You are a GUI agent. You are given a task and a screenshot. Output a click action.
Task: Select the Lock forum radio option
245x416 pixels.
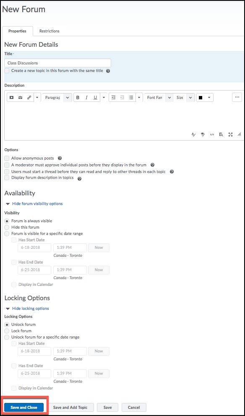pos(7,331)
